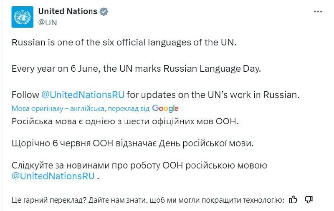Click the Google logo in translation credit
This screenshot has height=211, width=334.
click(165, 108)
